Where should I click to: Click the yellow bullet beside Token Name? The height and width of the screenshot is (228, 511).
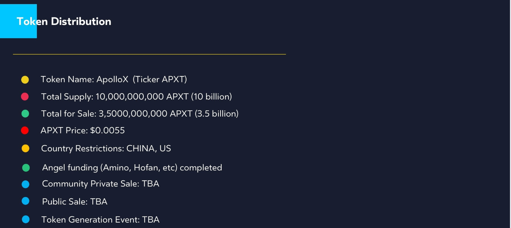click(25, 80)
